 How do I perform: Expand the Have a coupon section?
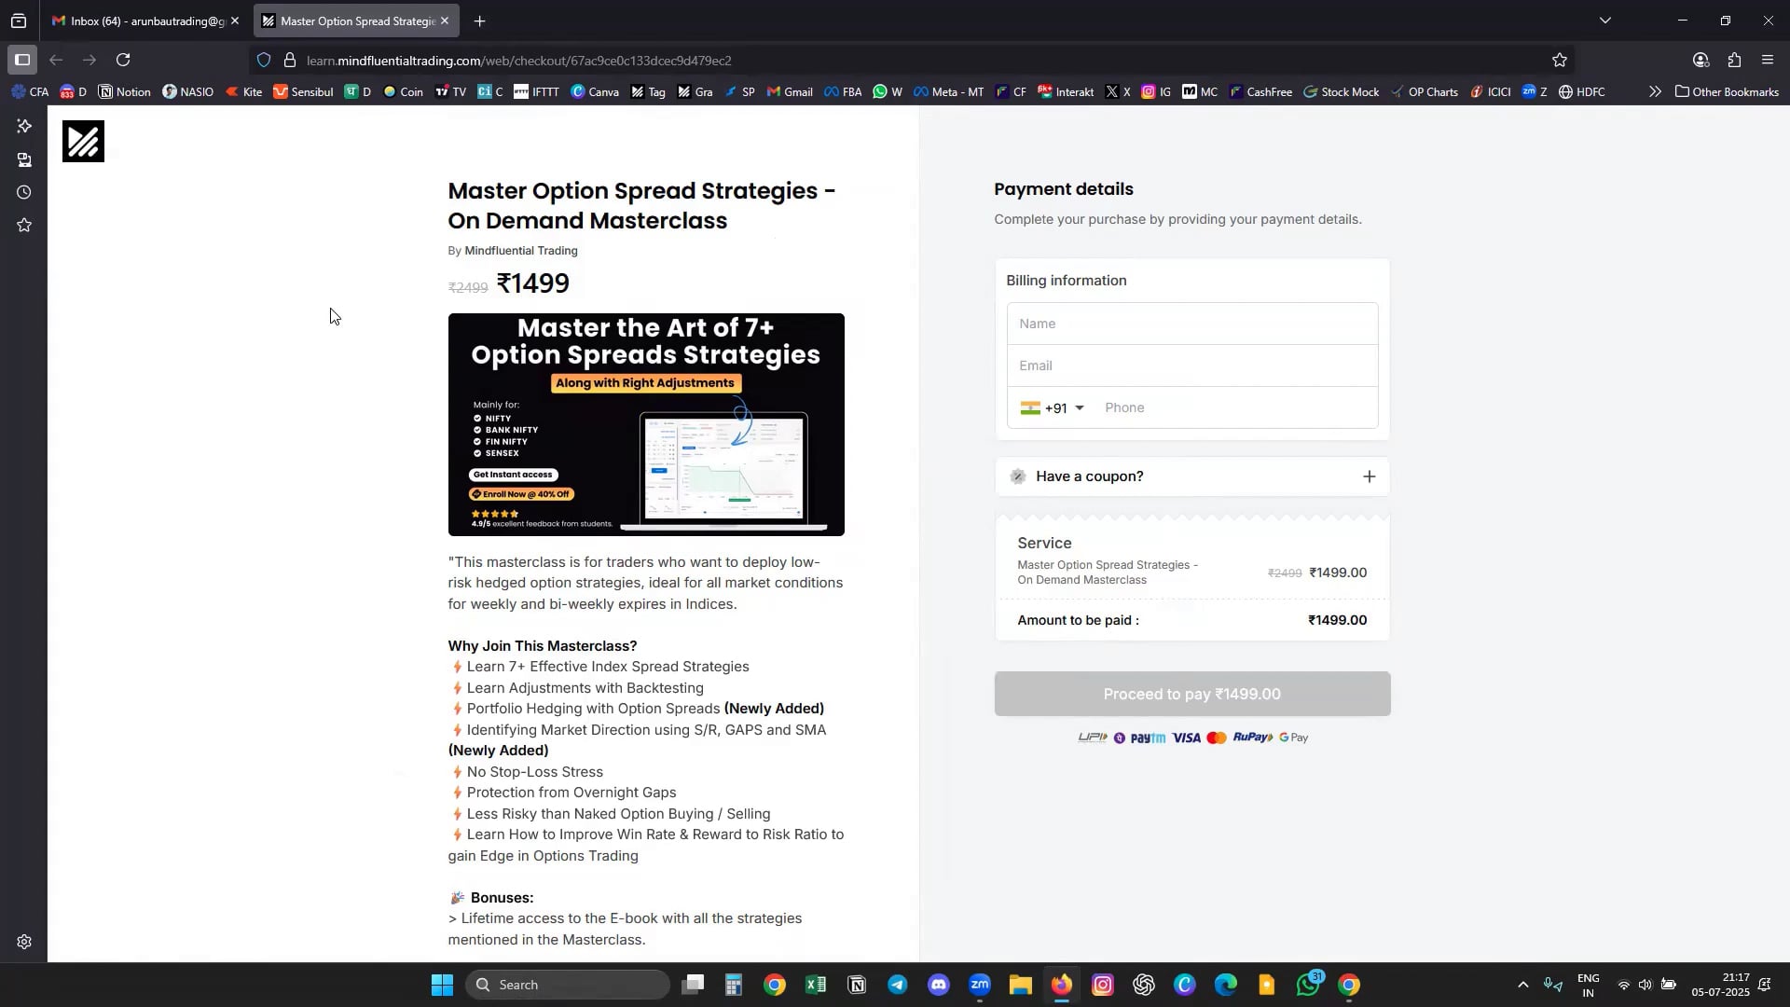click(1369, 476)
